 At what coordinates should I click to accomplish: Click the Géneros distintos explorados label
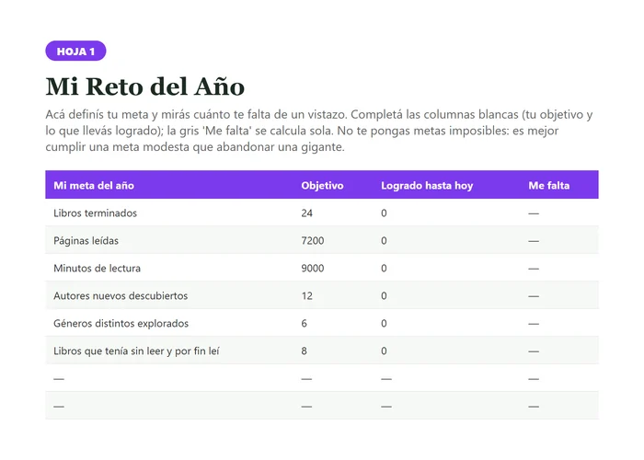(x=121, y=323)
